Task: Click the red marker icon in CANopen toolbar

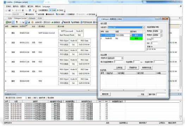Action: [x=17, y=22]
